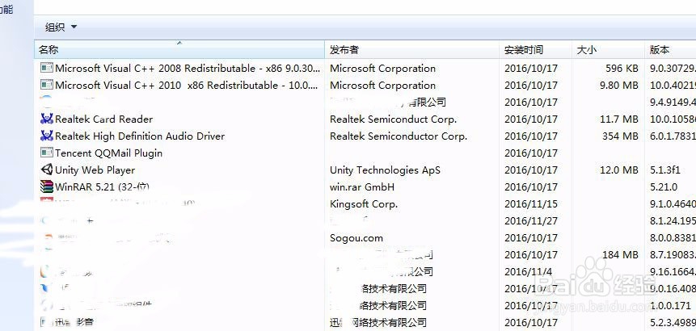Screen dimensions: 696x331
Task: Click the Realtek High Definition Audio Driver icon
Action: coord(47,136)
